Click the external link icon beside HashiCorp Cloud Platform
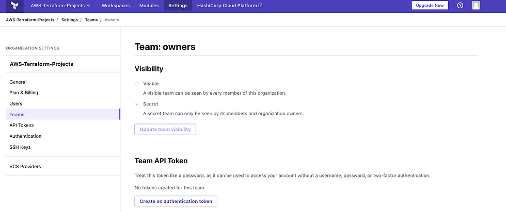The image size is (506, 212). pyautogui.click(x=260, y=6)
